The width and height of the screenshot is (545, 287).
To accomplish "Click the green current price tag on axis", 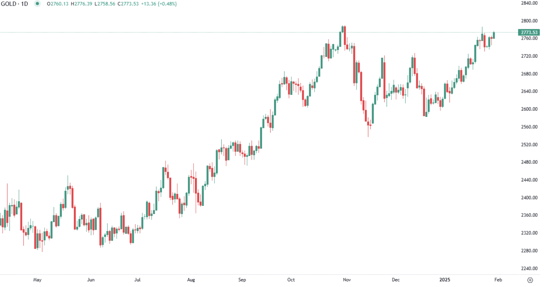I will coord(529,33).
